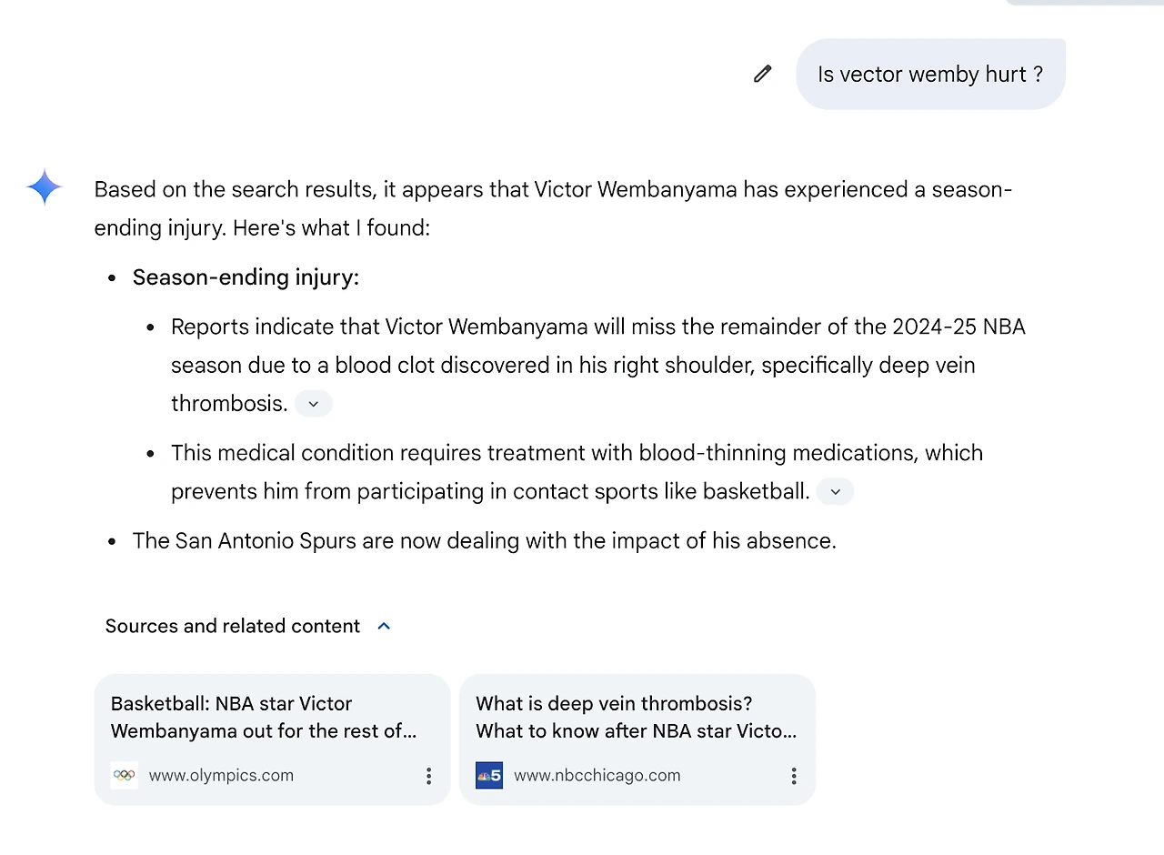1164x855 pixels.
Task: Click the NBC 5 Chicago favicon
Action: pos(489,776)
